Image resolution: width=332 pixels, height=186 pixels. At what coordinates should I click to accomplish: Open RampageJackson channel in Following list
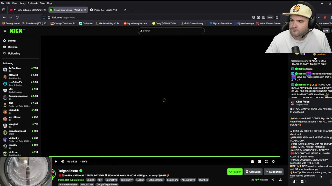20,97
